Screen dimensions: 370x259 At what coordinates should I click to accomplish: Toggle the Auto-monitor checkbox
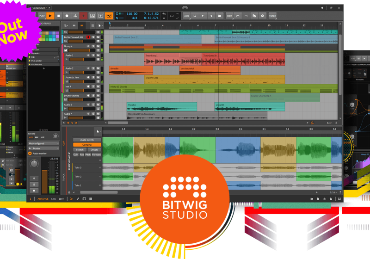[x=30, y=154]
